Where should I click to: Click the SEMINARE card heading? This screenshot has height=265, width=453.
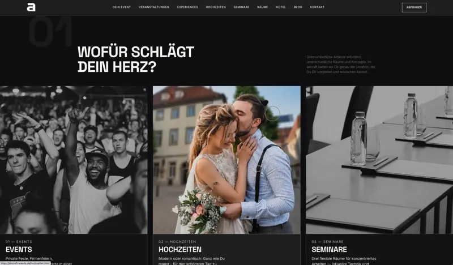click(x=330, y=249)
